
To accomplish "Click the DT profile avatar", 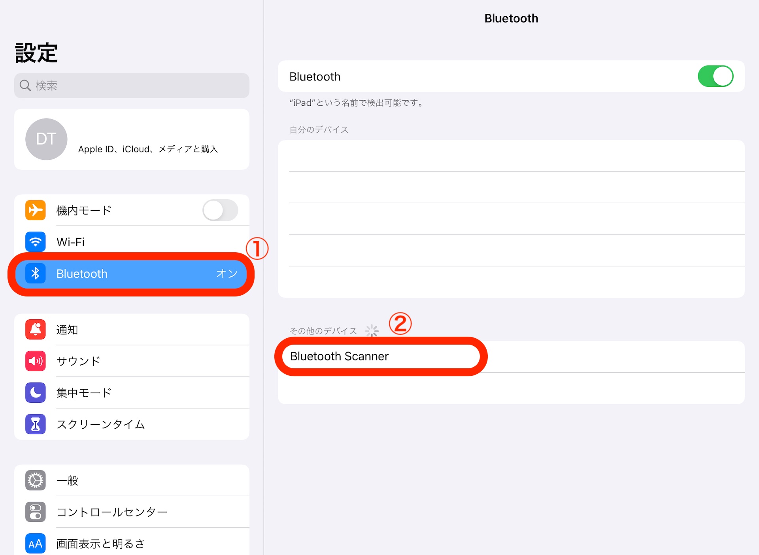I will pos(46,139).
